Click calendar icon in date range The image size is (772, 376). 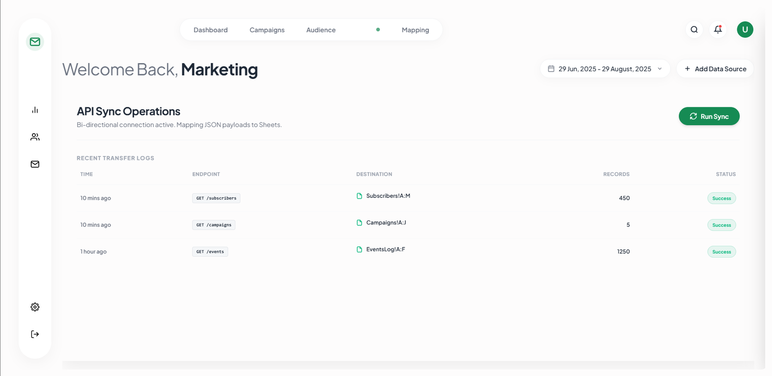(x=551, y=69)
